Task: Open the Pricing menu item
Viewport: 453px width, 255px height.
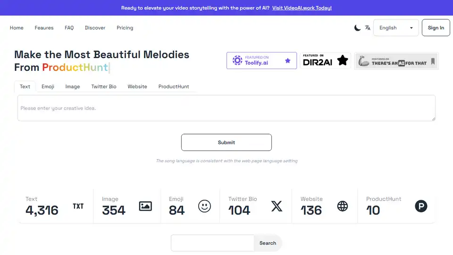Action: click(x=125, y=28)
